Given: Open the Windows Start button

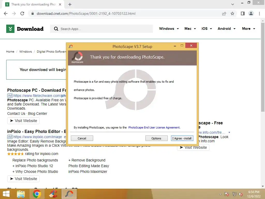Looking at the screenshot, I should tap(6, 194).
